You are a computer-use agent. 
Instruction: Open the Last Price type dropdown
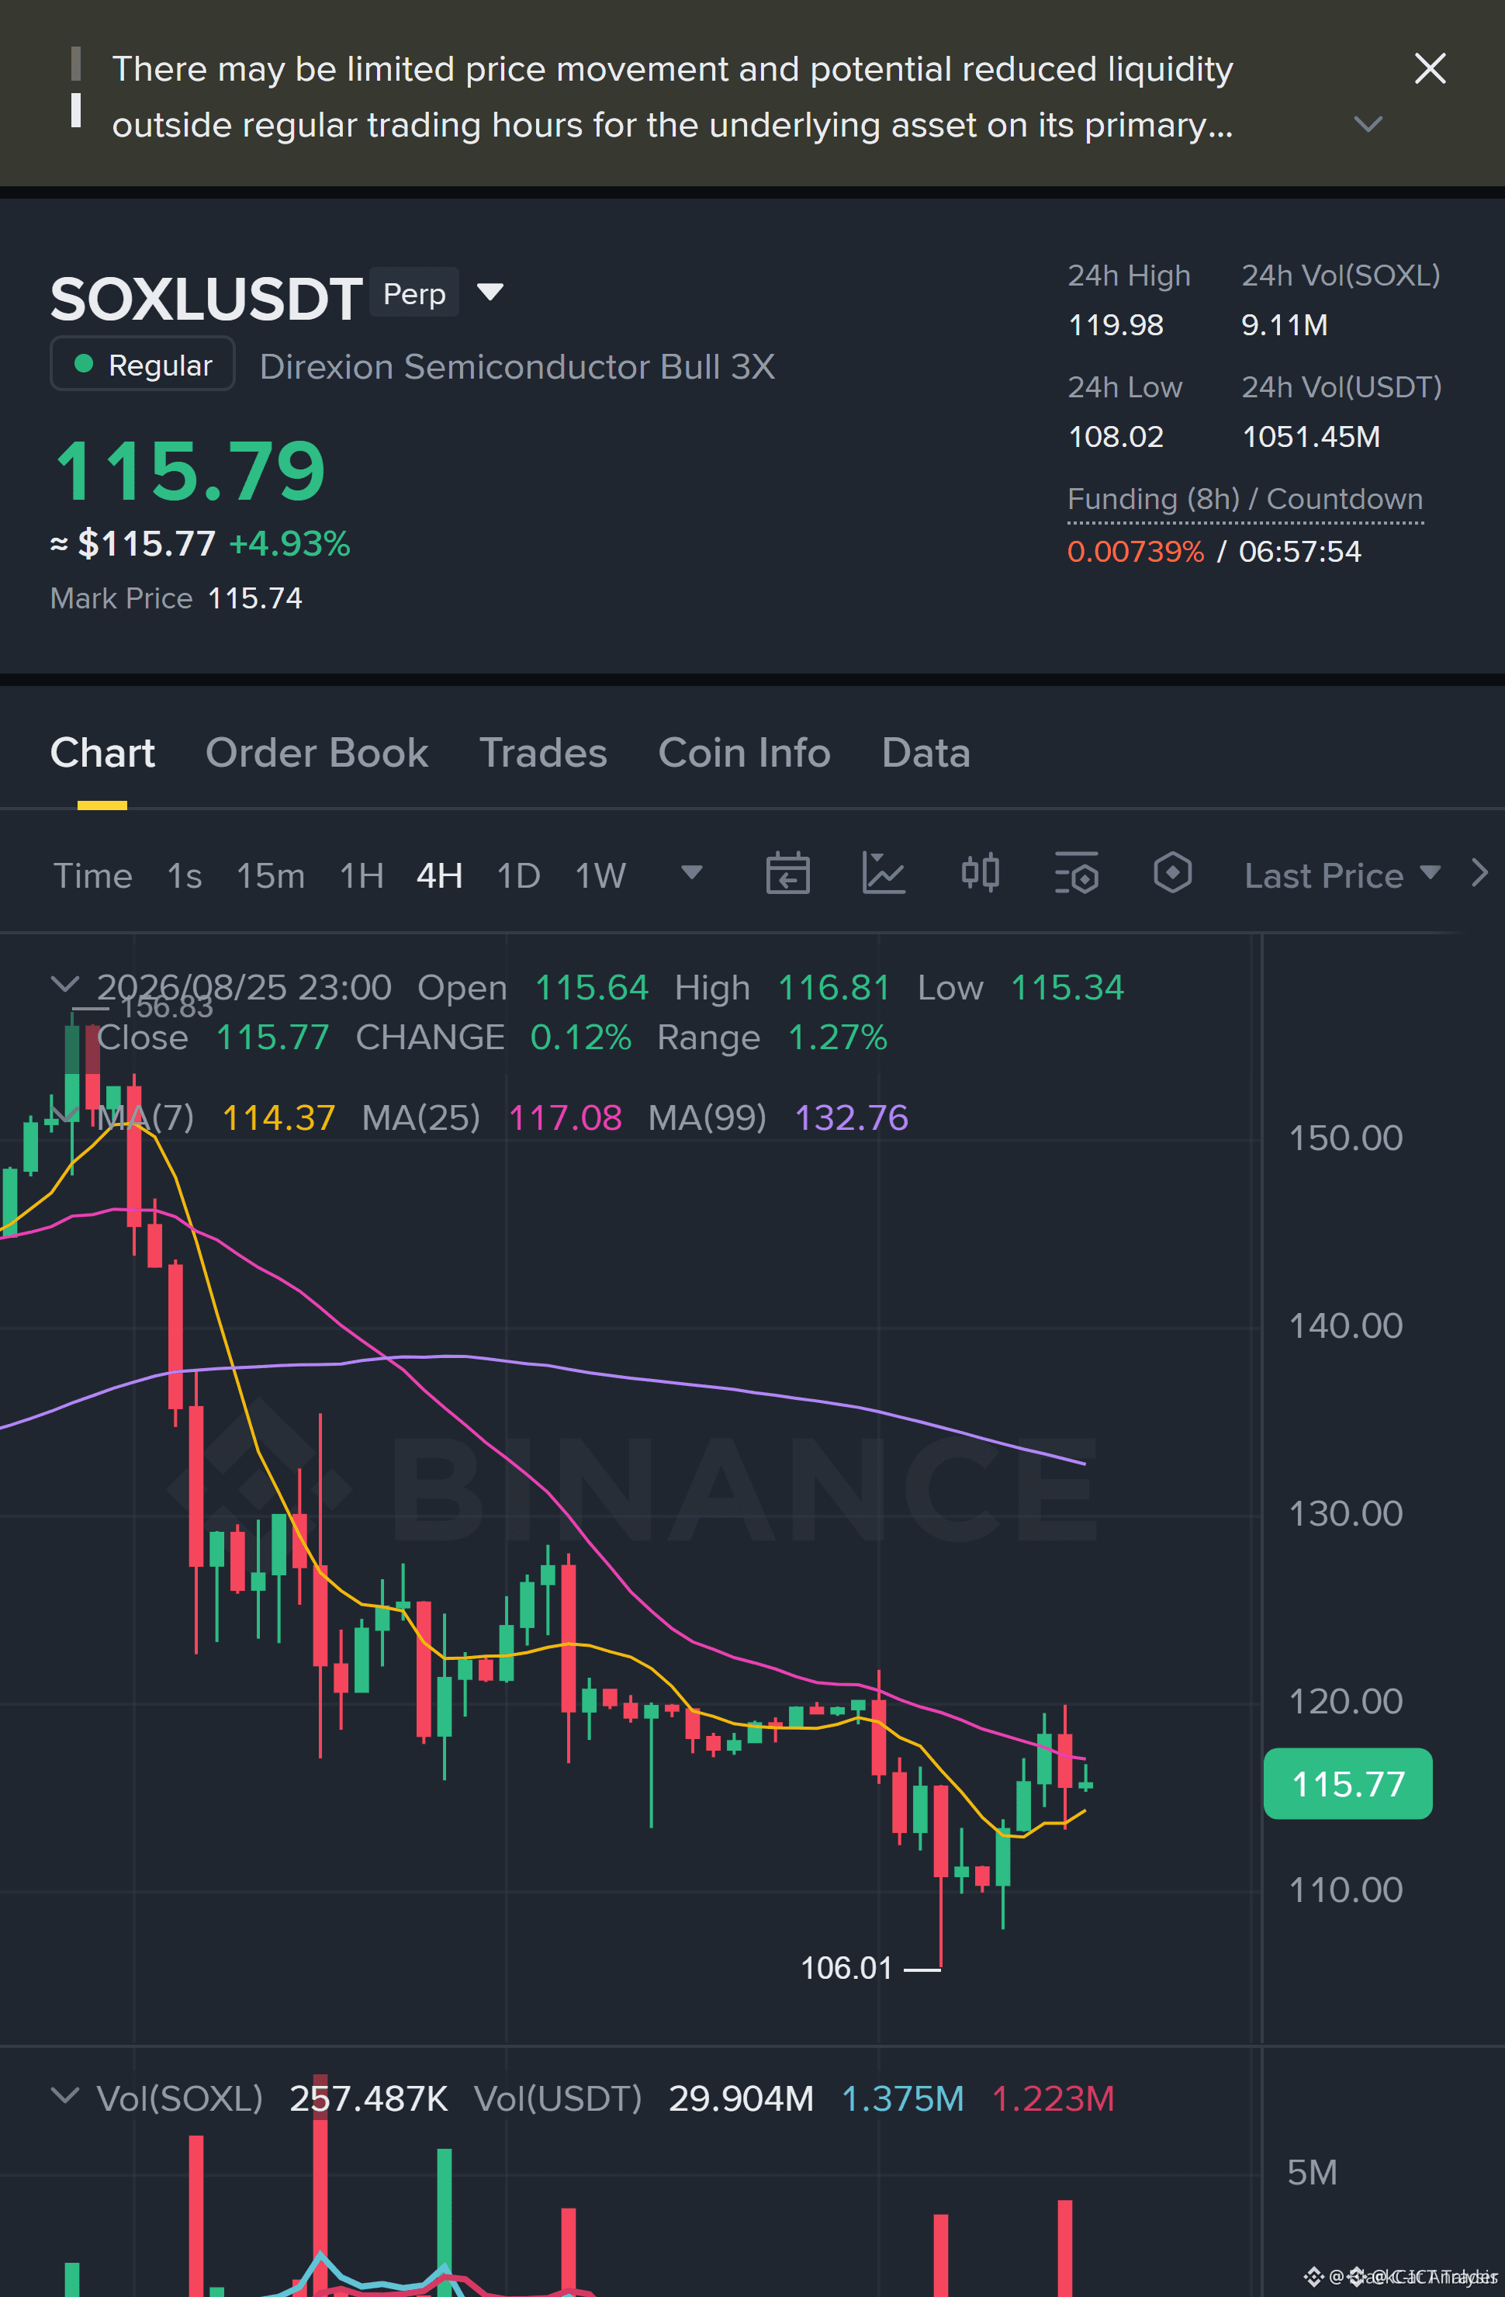[1342, 875]
